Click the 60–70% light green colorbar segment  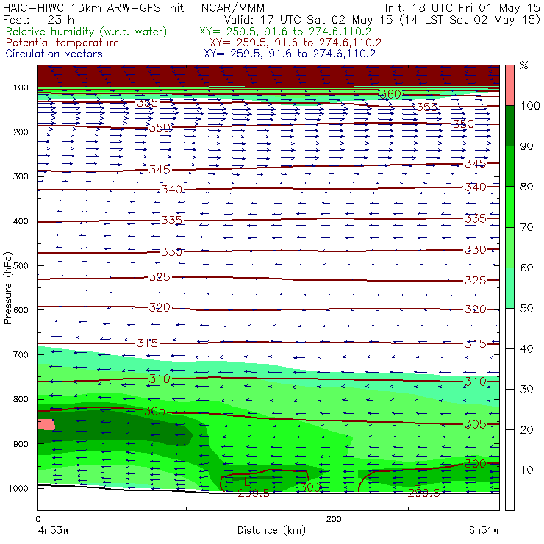click(x=509, y=247)
